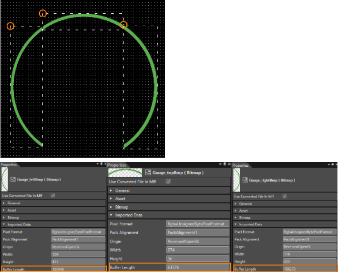Click Gauge_leftBmp preview thumbnail

(x=5, y=179)
